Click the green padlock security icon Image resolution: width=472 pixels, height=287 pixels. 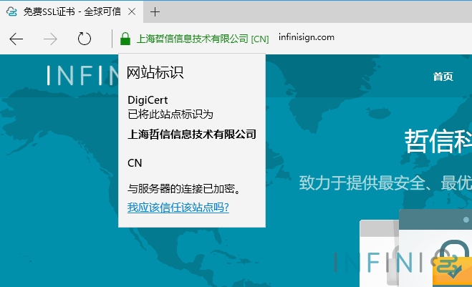[x=125, y=39]
